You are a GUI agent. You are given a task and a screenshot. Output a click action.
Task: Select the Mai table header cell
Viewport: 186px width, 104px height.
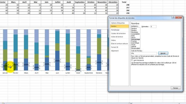point(35,2)
